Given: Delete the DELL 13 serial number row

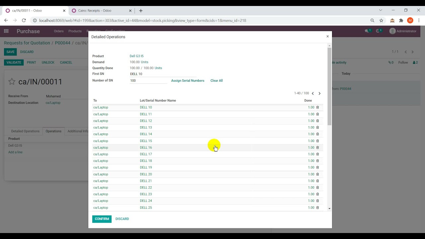Looking at the screenshot, I should click(x=317, y=127).
